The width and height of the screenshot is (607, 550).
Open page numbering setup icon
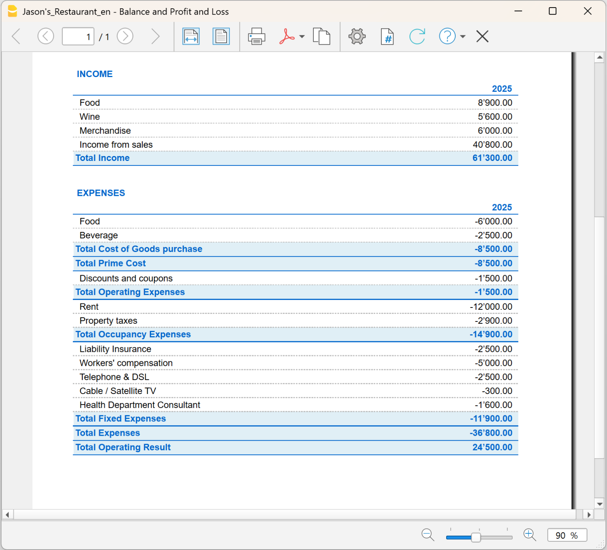tap(387, 36)
